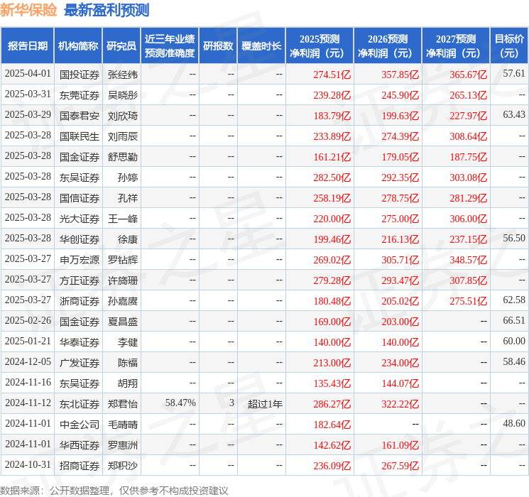529x497 pixels.
Task: Click analyst name 夏昌盛
Action: point(122,322)
